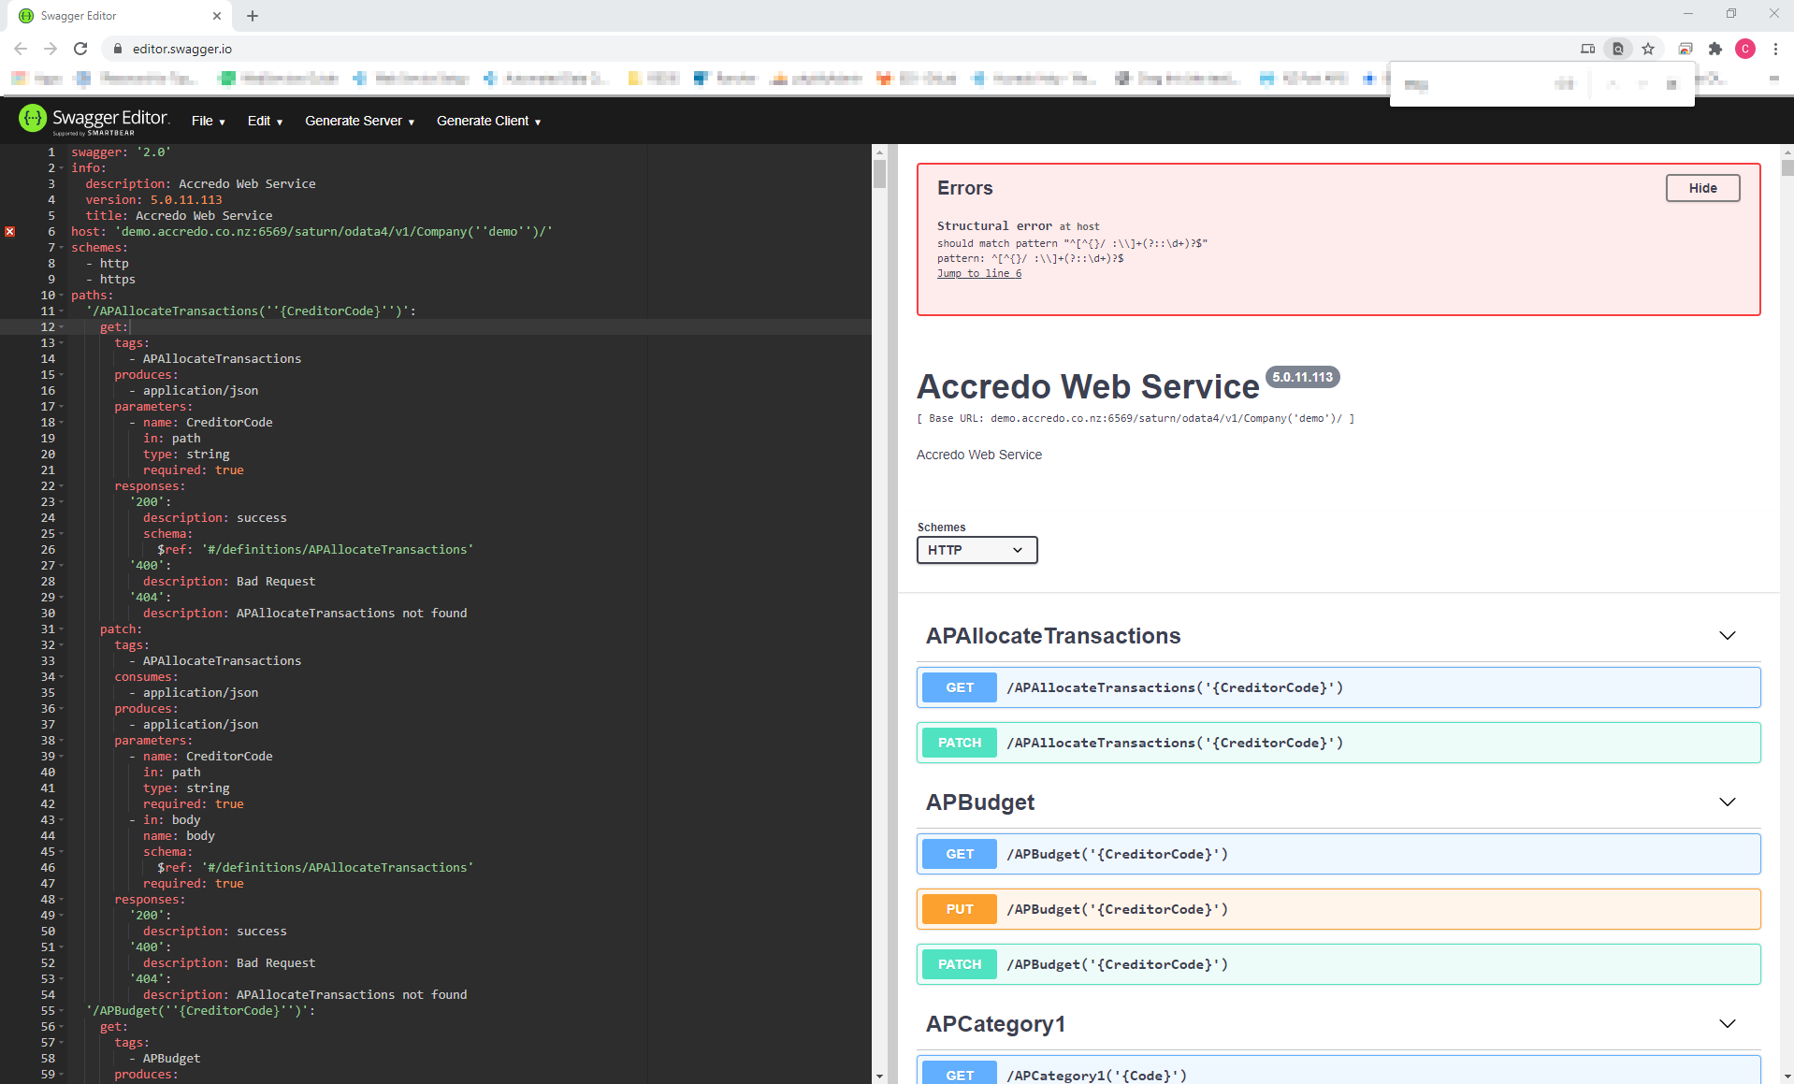Viewport: 1794px width, 1084px height.
Task: Click the host line 6 in editor
Action: [311, 231]
